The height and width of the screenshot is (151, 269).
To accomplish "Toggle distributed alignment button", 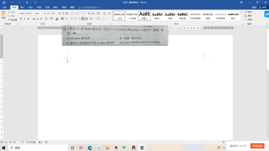I will (x=86, y=19).
